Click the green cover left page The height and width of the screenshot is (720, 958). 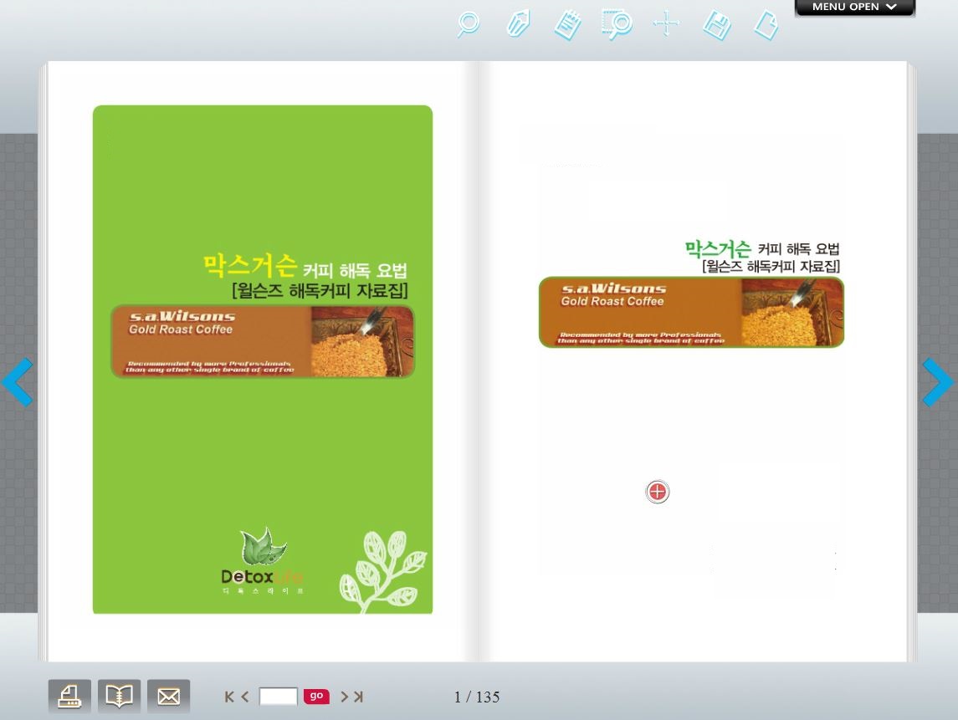click(263, 359)
